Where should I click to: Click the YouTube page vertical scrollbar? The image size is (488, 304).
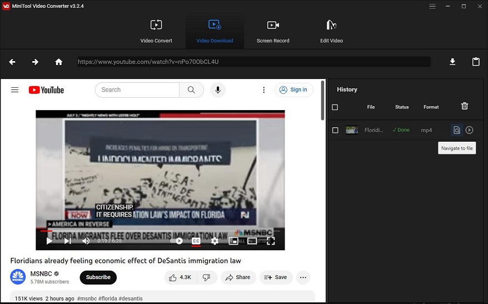[323, 100]
